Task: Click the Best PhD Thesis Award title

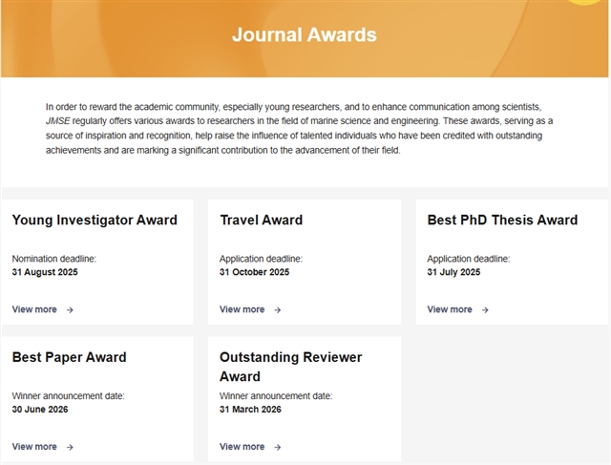Action: (502, 220)
